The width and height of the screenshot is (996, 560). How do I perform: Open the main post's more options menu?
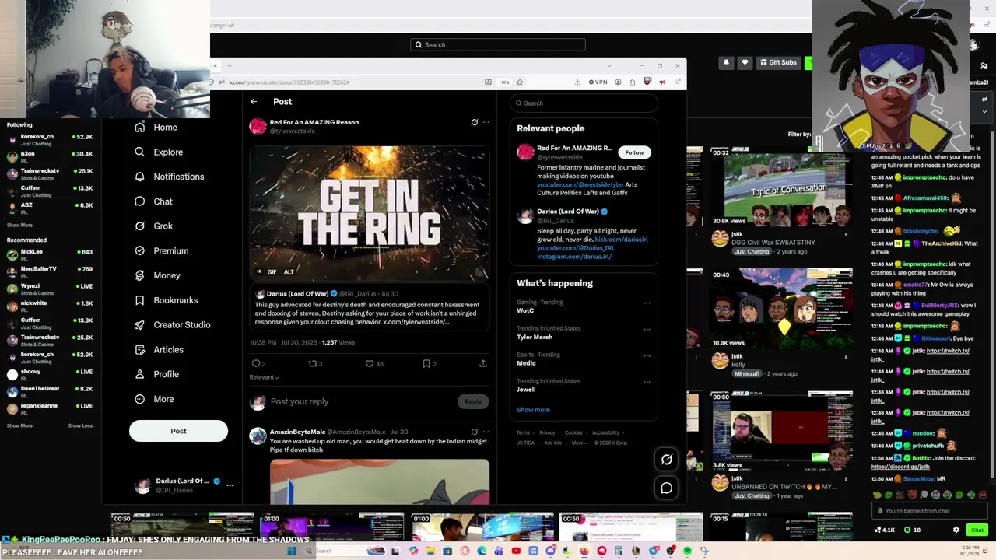(x=486, y=122)
